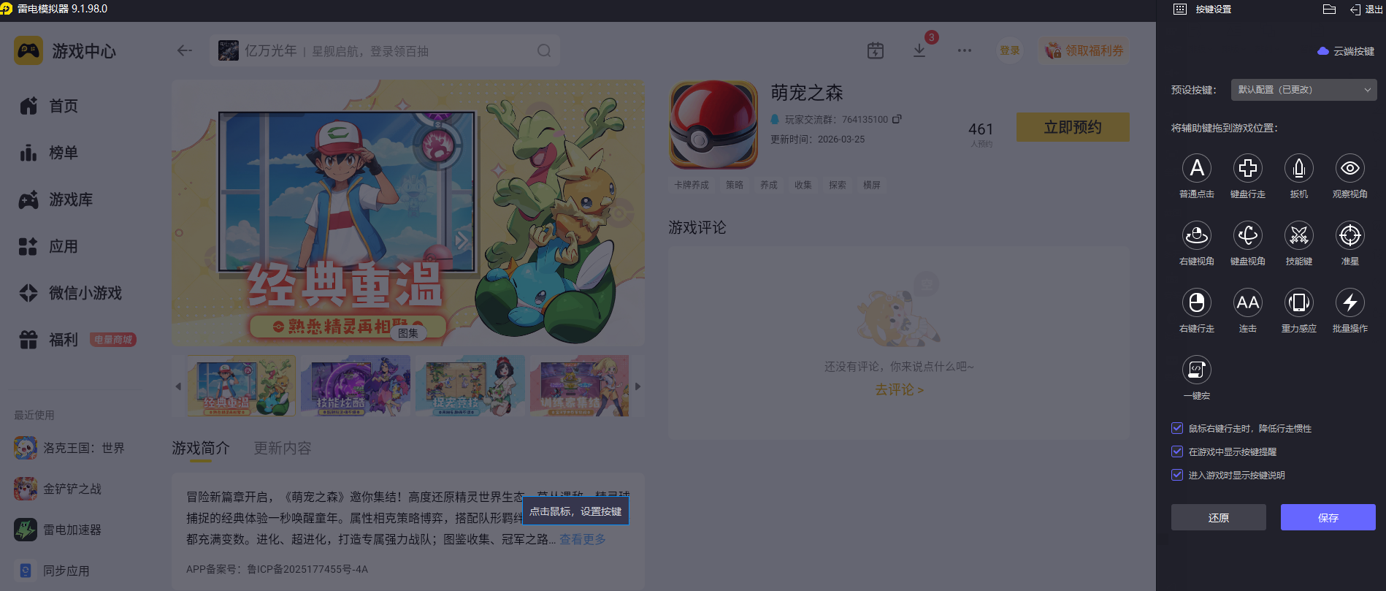The width and height of the screenshot is (1386, 591).
Task: Click the 登录 login button
Action: click(x=1010, y=50)
